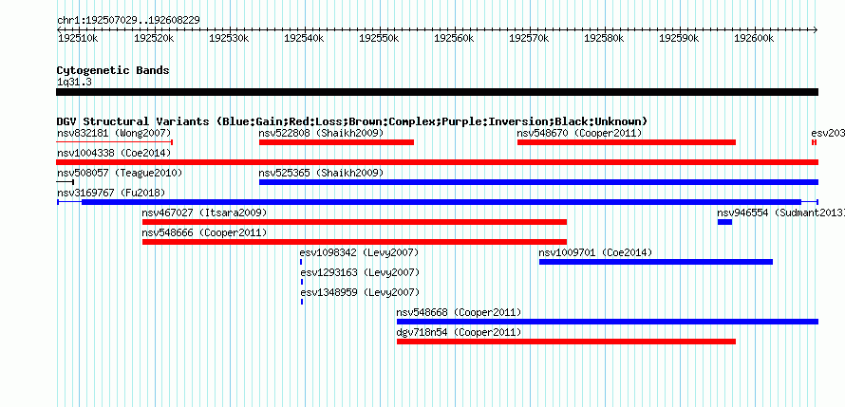The height and width of the screenshot is (407, 845).
Task: Click the red nsv522808 loss bar
Action: [336, 142]
